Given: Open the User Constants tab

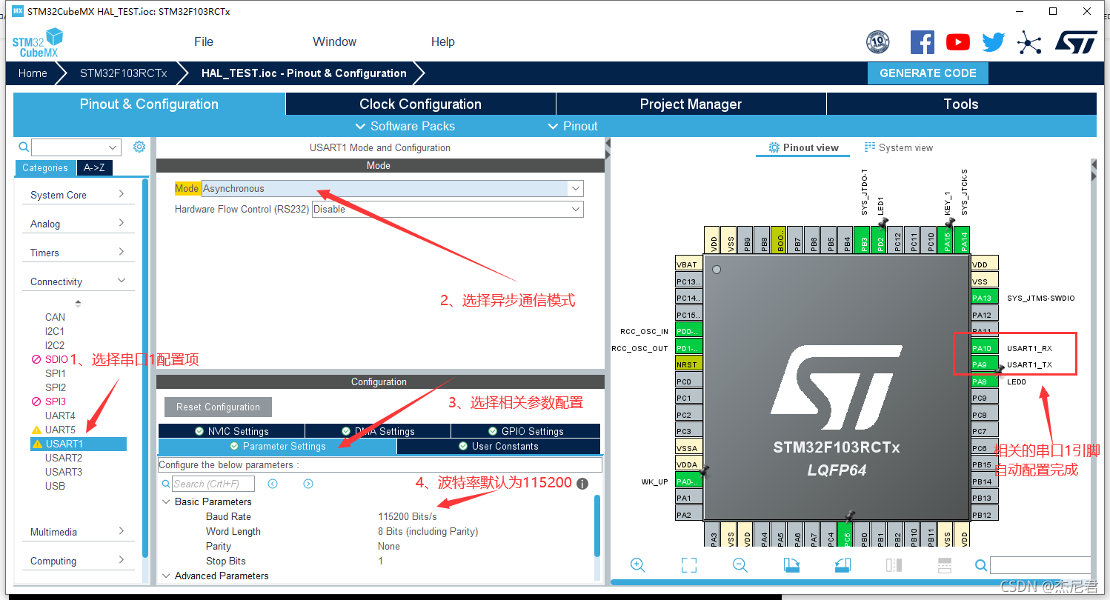Looking at the screenshot, I should click(x=499, y=446).
